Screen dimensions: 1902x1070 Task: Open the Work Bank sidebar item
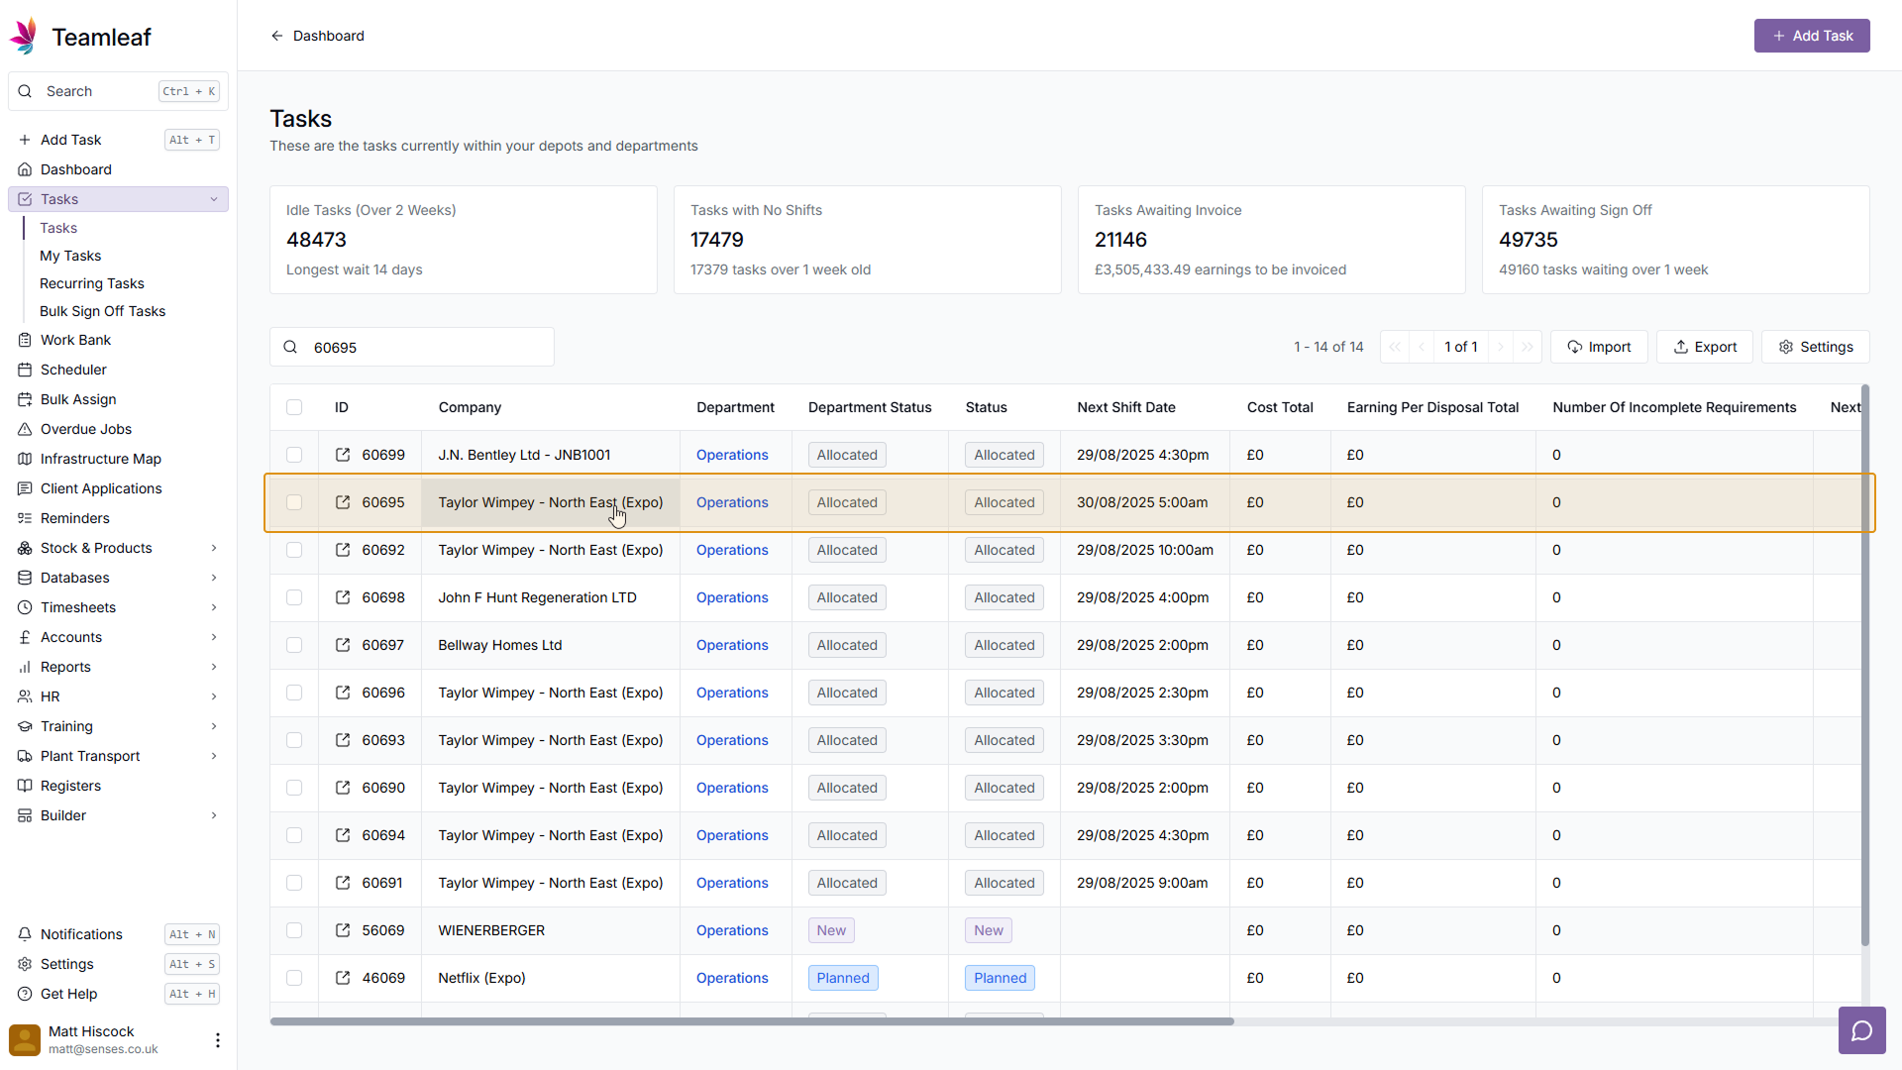coord(118,340)
